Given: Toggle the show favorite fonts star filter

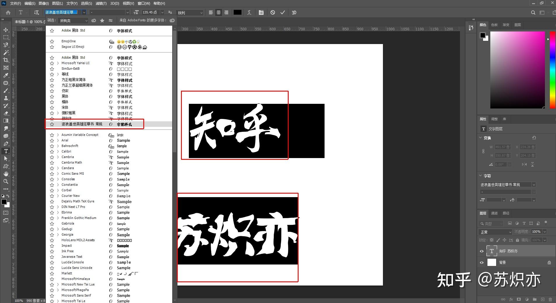Looking at the screenshot, I should pos(102,20).
